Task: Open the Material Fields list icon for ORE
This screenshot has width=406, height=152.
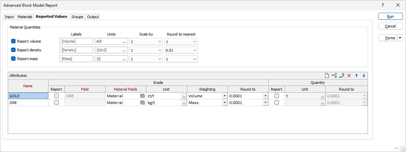Action: point(142,102)
